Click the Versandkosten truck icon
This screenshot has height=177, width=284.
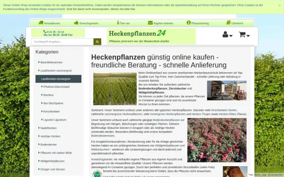[x=41, y=23]
